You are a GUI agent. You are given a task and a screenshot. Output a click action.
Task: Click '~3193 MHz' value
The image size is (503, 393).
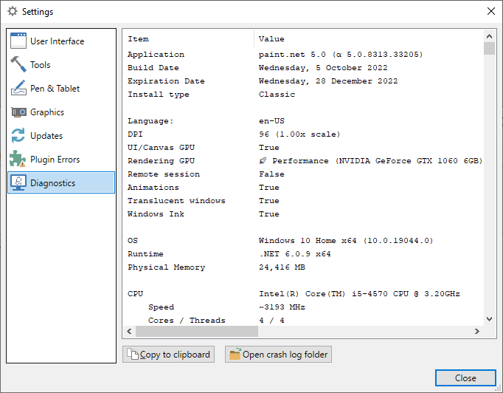coord(282,307)
